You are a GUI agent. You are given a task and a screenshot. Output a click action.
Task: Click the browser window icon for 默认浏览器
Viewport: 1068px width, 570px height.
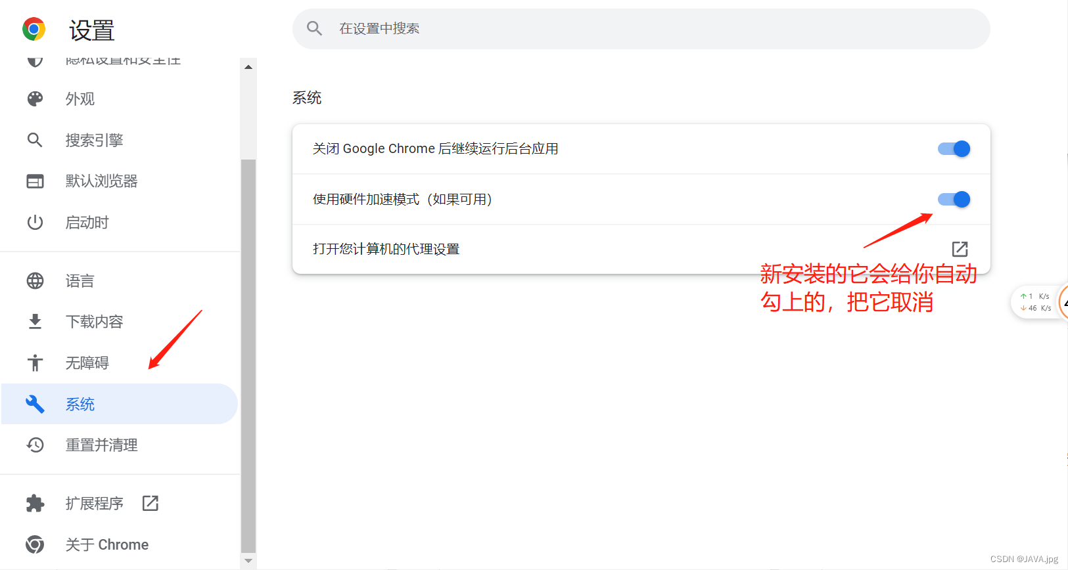click(x=35, y=181)
